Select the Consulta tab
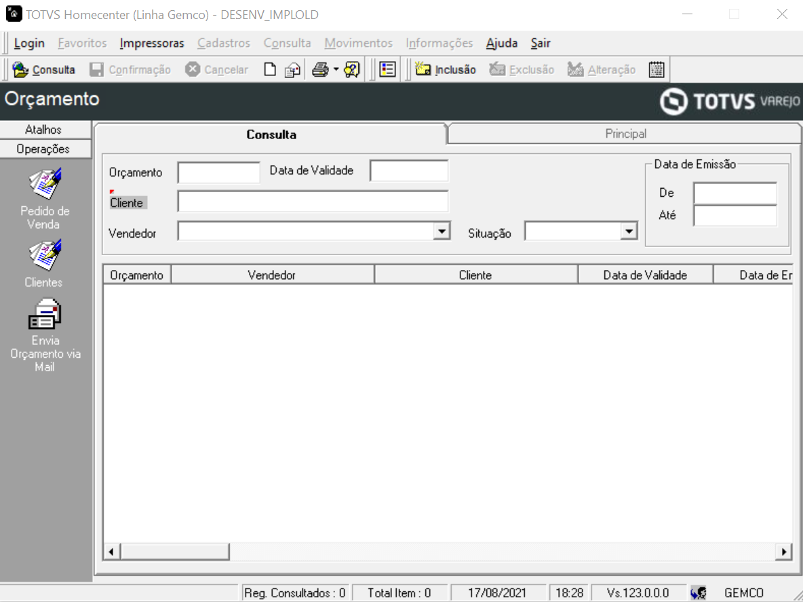The height and width of the screenshot is (602, 803). click(x=271, y=134)
